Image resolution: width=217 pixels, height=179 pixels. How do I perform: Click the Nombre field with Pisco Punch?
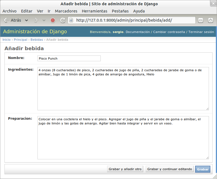pyautogui.click(x=69, y=58)
